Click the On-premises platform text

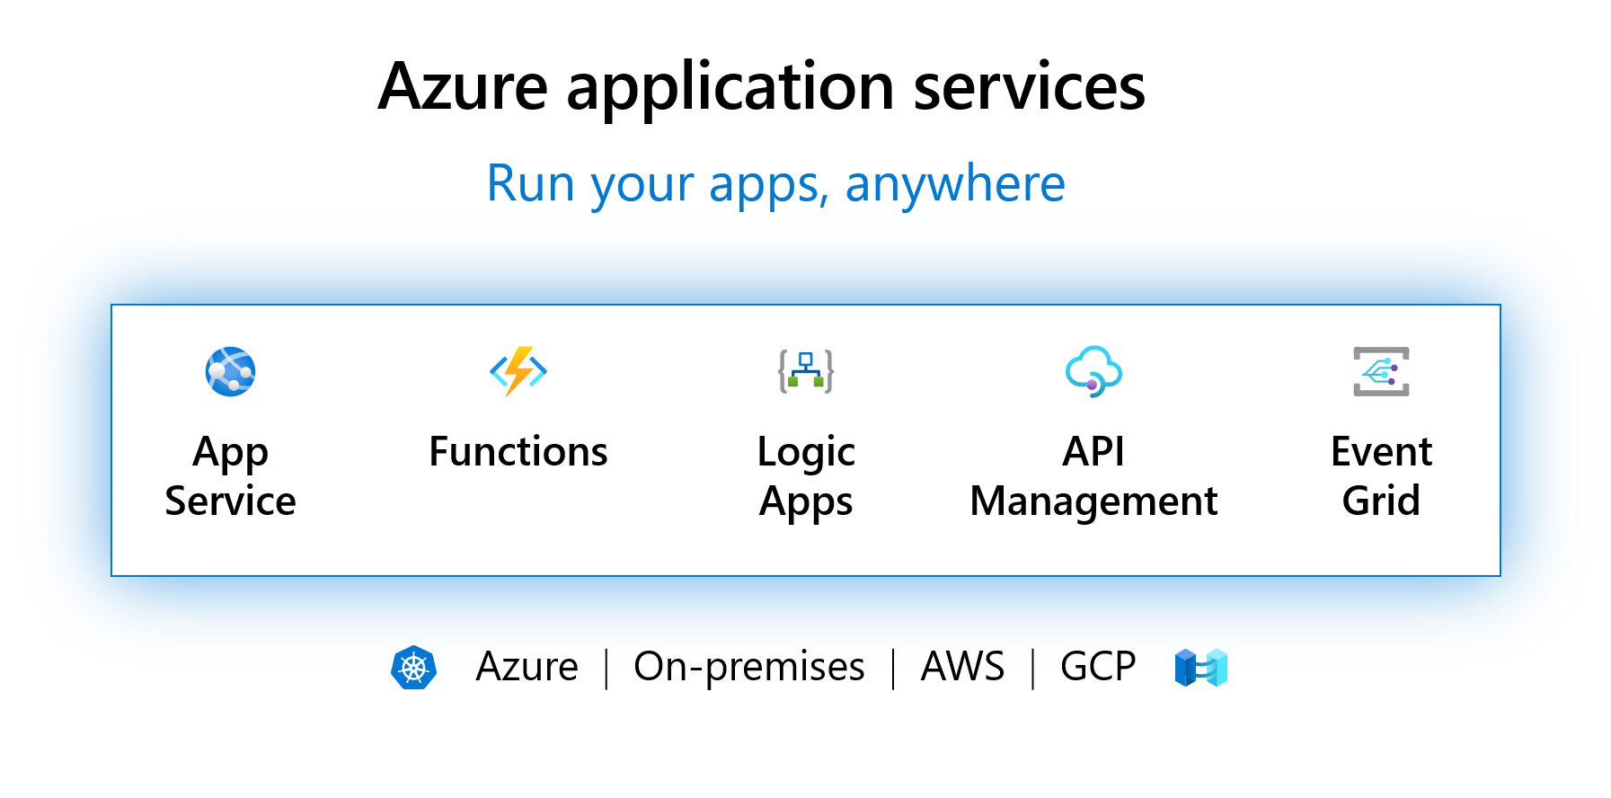pos(748,667)
